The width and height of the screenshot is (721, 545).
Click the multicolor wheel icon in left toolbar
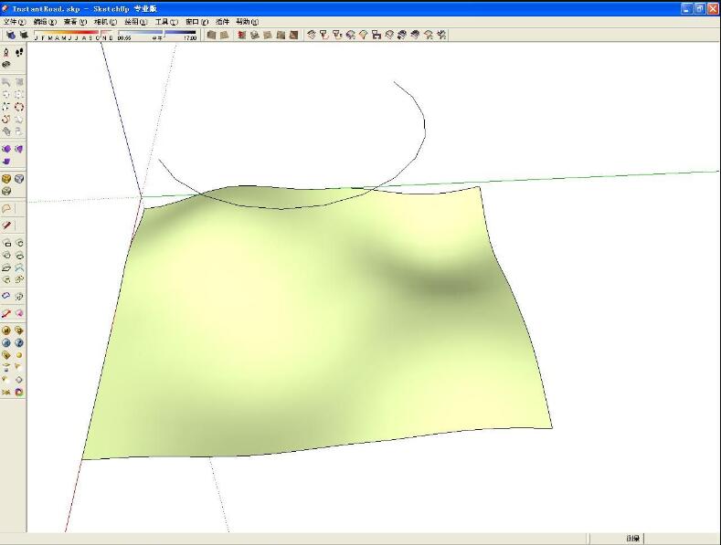click(19, 392)
